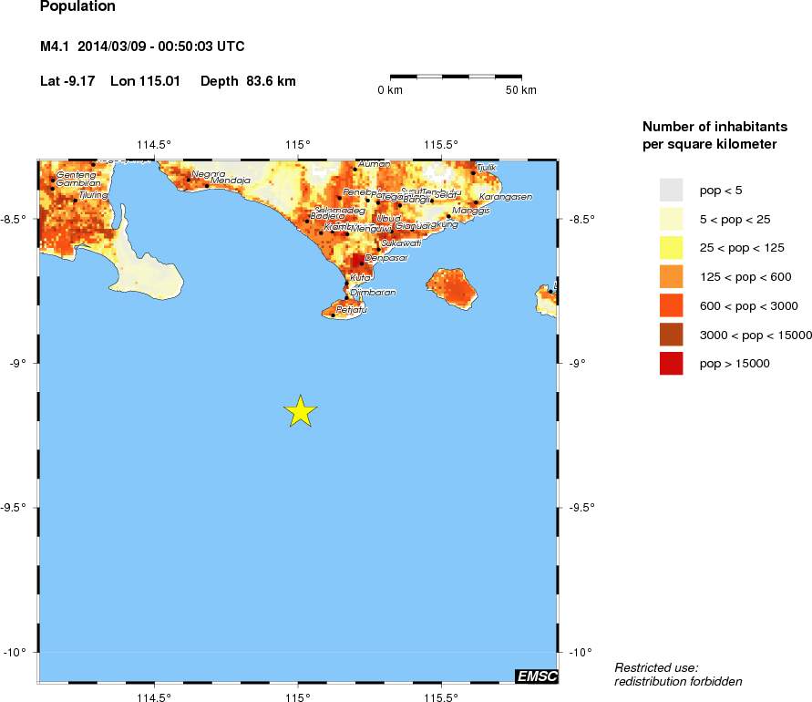Click the 'Restricted use' notice text

click(678, 674)
